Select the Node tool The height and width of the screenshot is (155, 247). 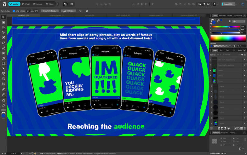(x=3, y=27)
